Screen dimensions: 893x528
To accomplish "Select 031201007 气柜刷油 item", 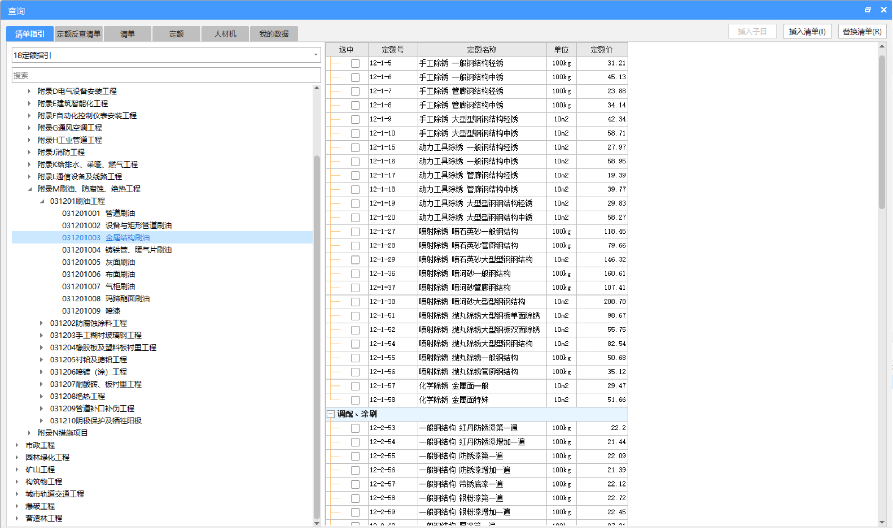I will point(99,287).
